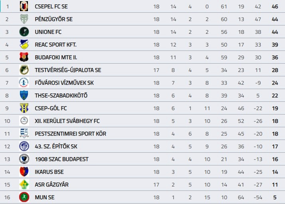Click the Csep-Gól FC team crest

[24, 108]
